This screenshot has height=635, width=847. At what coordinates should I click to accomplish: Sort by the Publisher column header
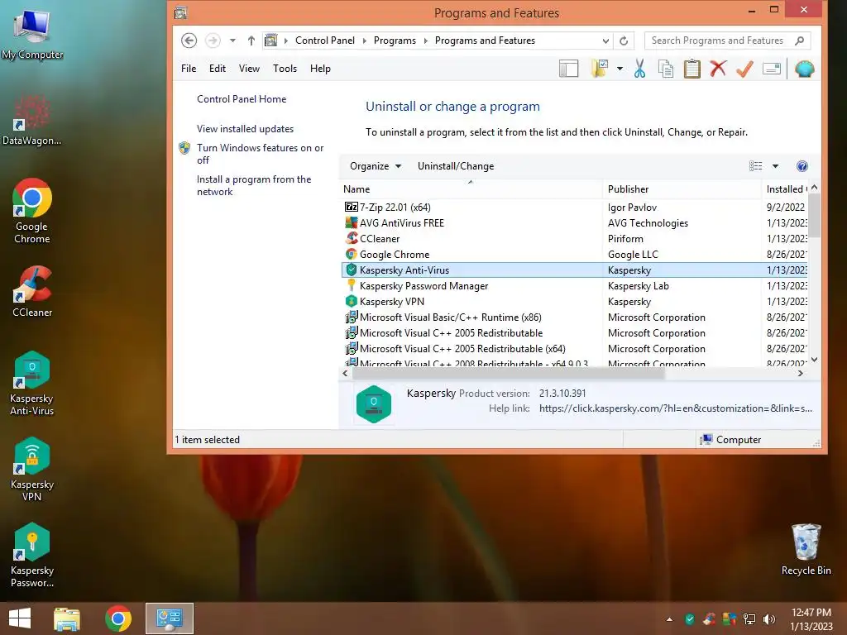tap(682, 189)
